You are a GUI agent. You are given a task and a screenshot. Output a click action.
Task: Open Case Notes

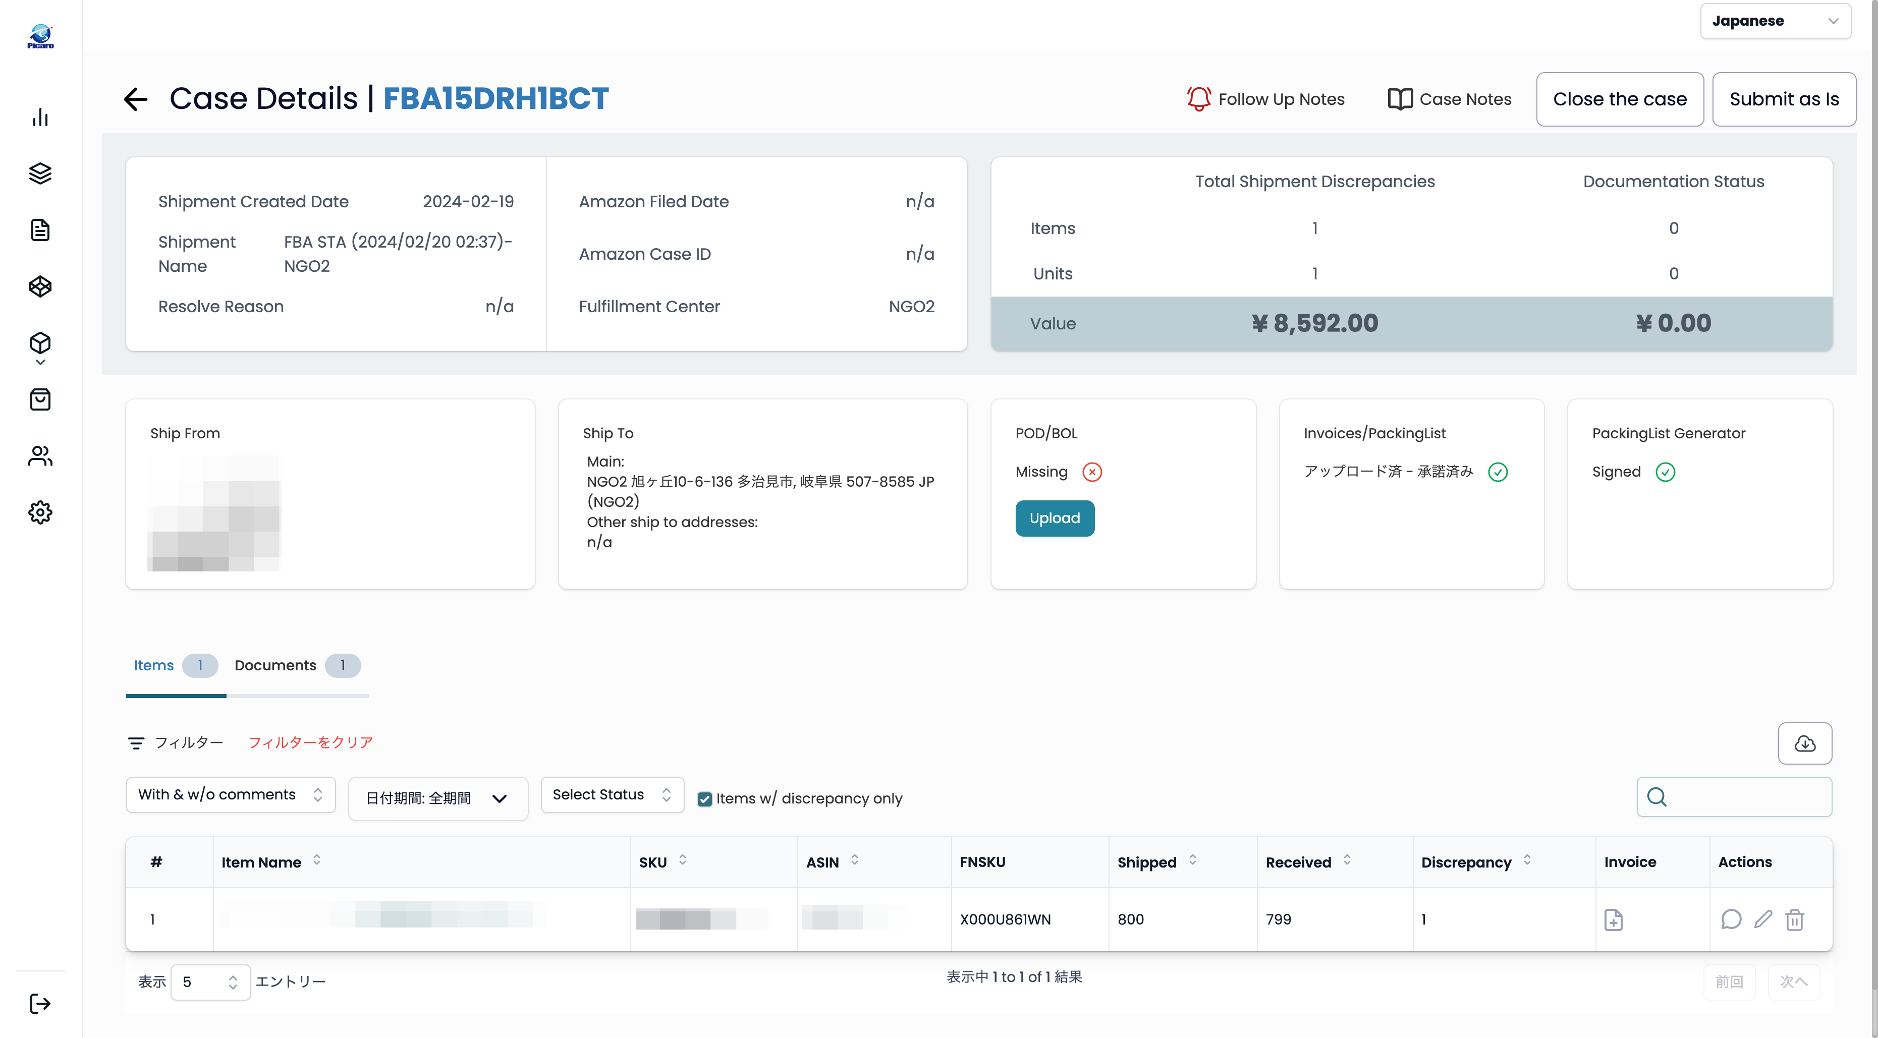[1449, 99]
